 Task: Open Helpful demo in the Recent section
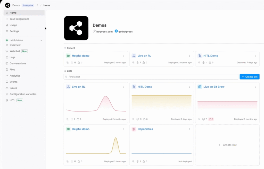81,56
